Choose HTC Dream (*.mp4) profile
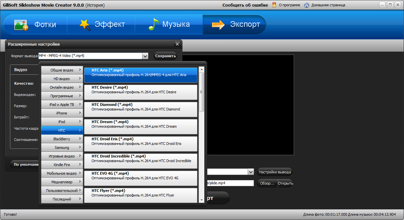 (x=141, y=126)
